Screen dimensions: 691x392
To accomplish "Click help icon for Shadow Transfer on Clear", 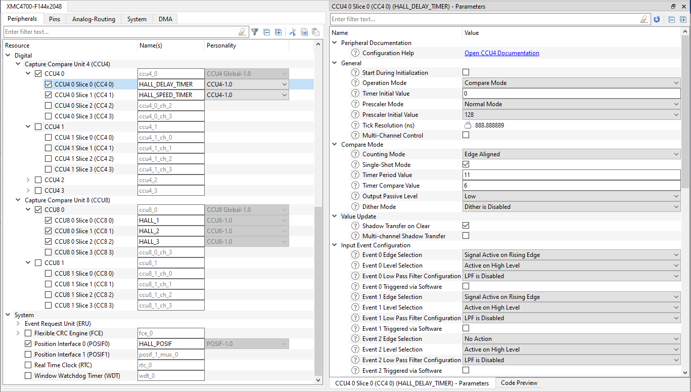I will [355, 226].
